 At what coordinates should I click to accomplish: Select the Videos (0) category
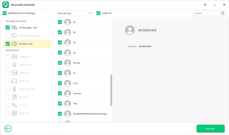coord(27,73)
